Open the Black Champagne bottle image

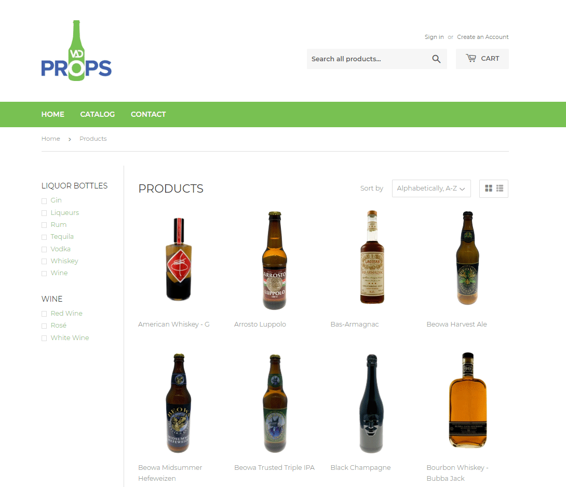click(371, 403)
